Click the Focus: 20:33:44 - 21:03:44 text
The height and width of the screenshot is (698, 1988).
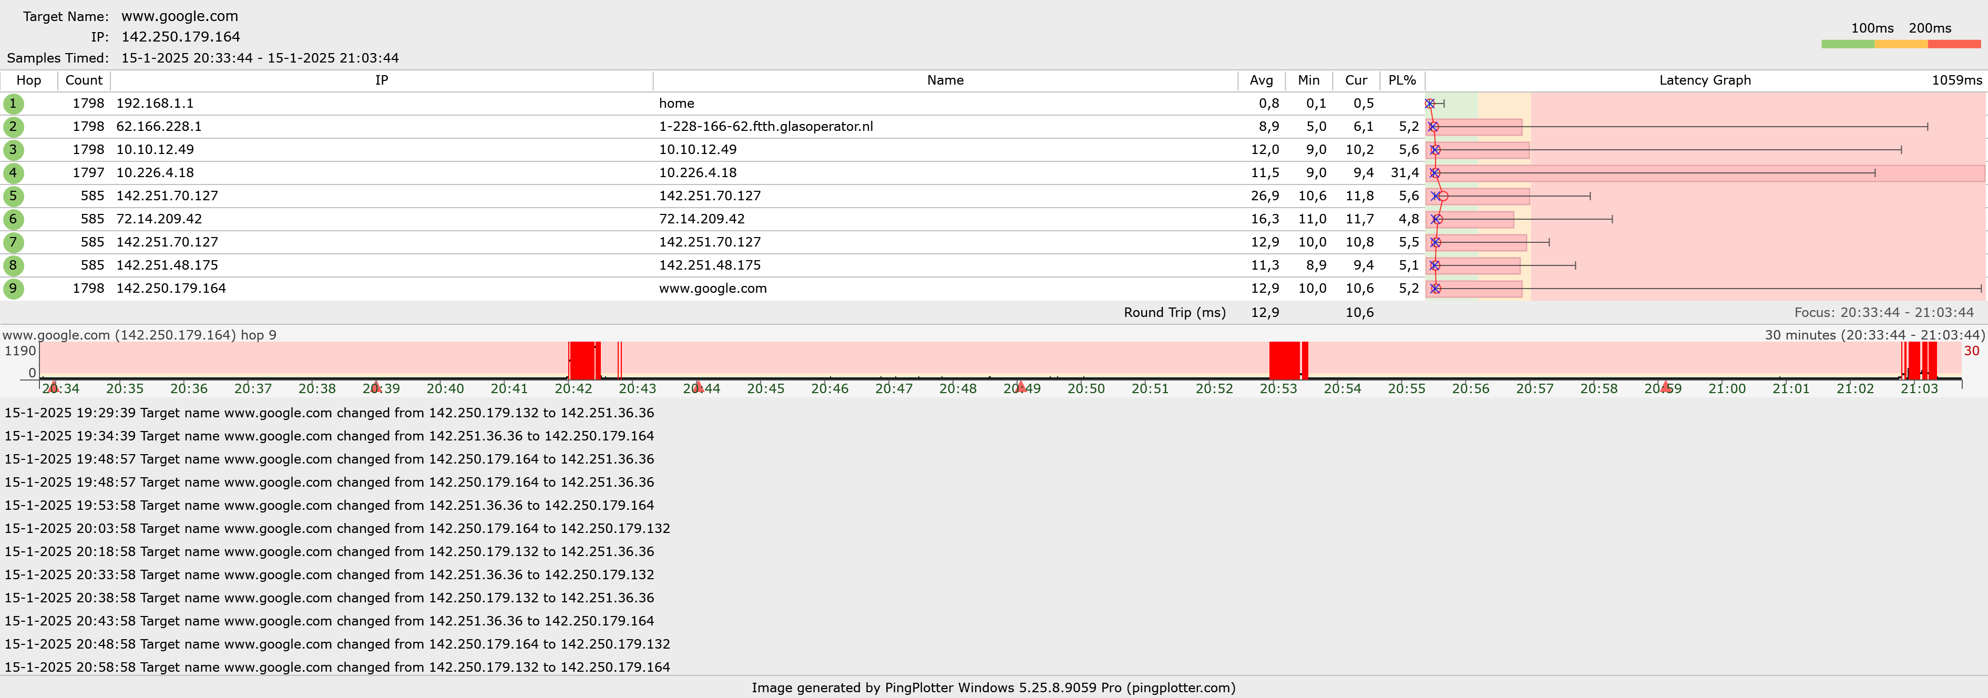pos(1884,312)
